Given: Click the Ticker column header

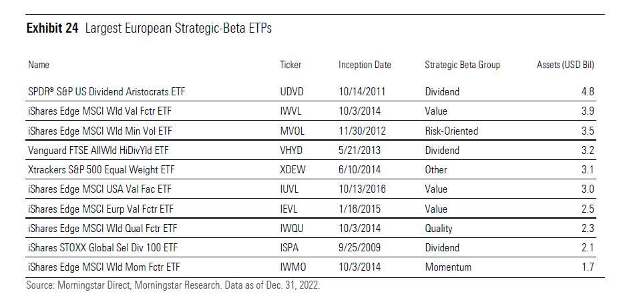Looking at the screenshot, I should point(290,65).
